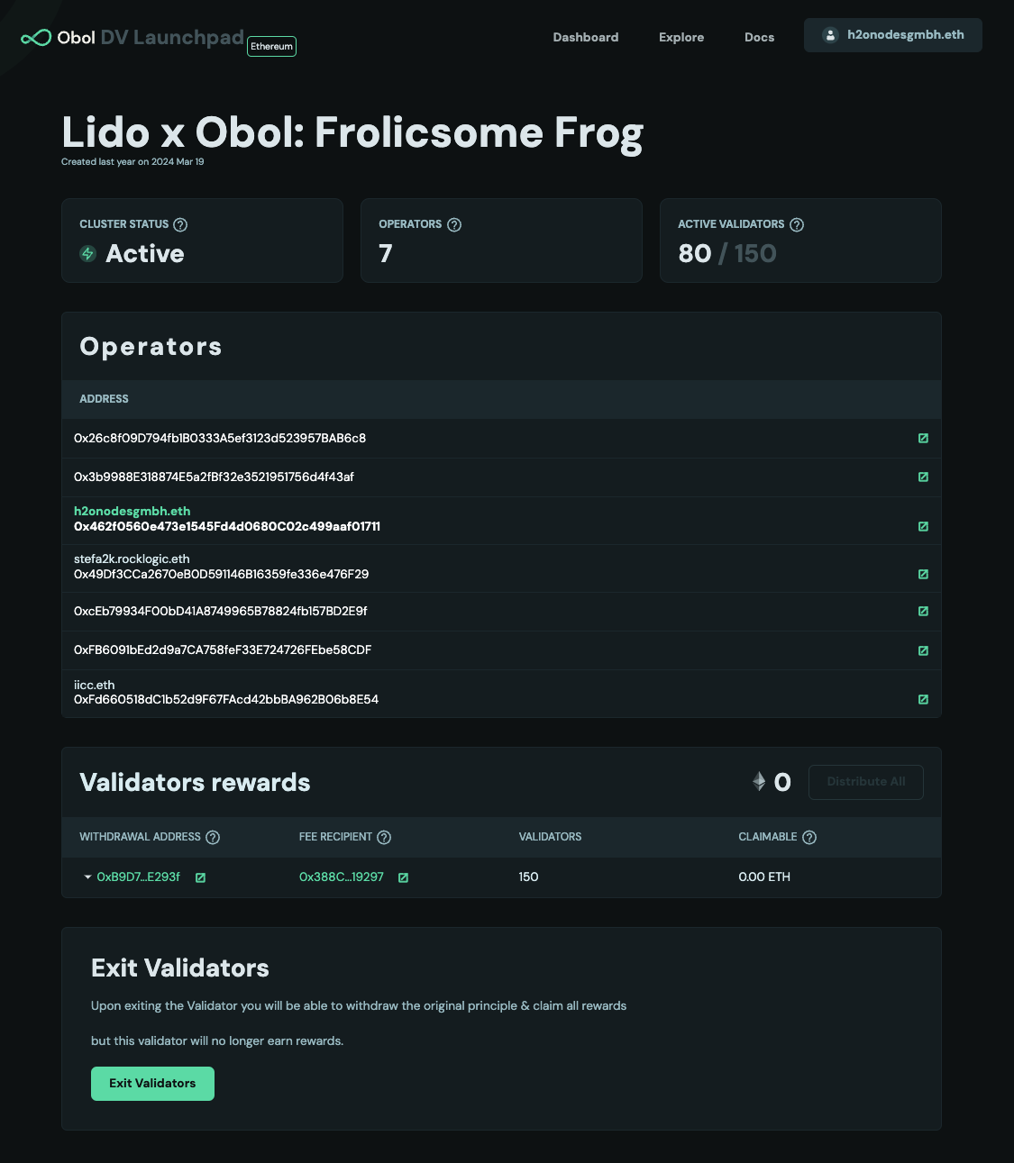Open the Docs link
This screenshot has height=1163, width=1014.
click(759, 37)
